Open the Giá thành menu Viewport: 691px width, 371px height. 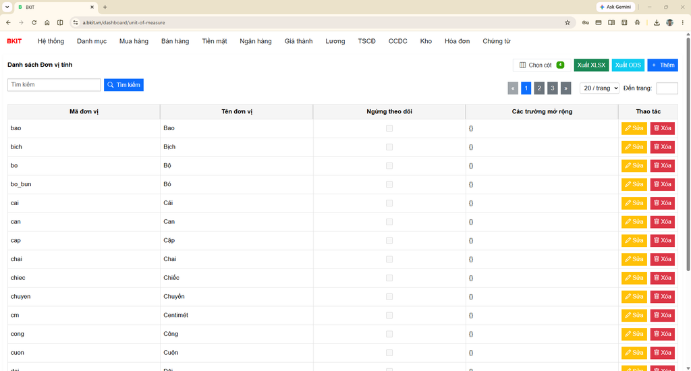pos(298,41)
